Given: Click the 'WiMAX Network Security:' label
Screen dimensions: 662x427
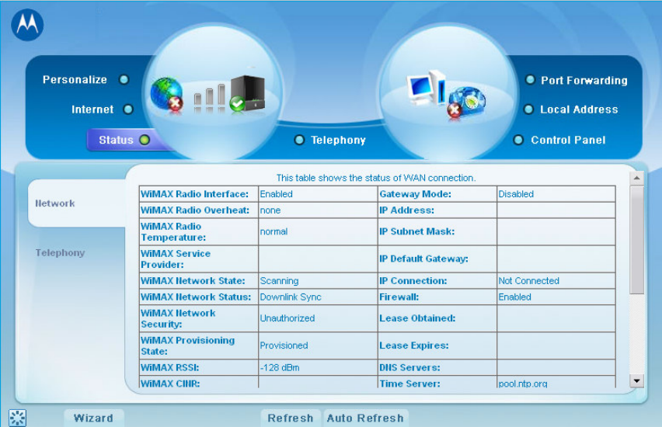Looking at the screenshot, I should 178,318.
